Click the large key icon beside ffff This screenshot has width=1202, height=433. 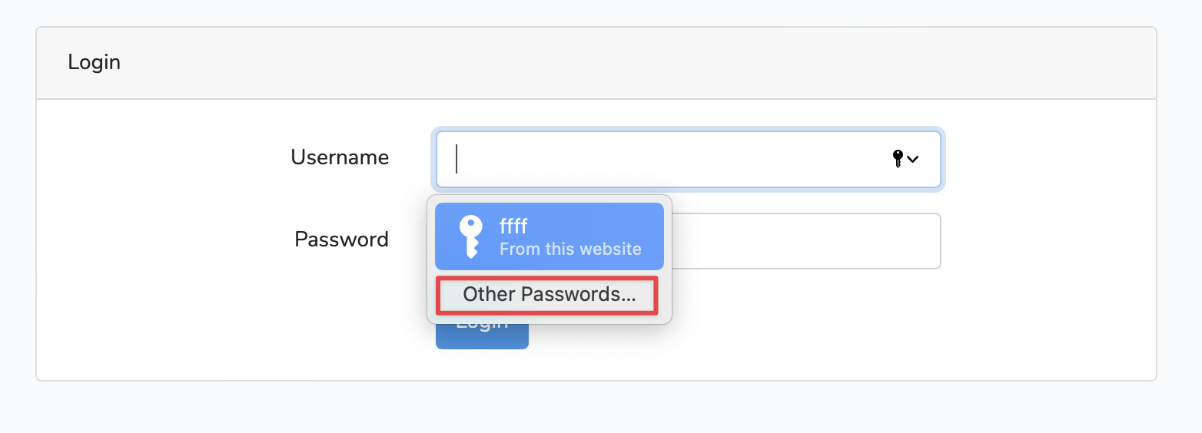(470, 236)
